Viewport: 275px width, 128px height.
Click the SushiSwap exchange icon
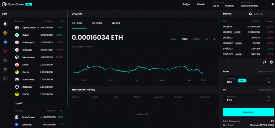pyautogui.click(x=17, y=79)
